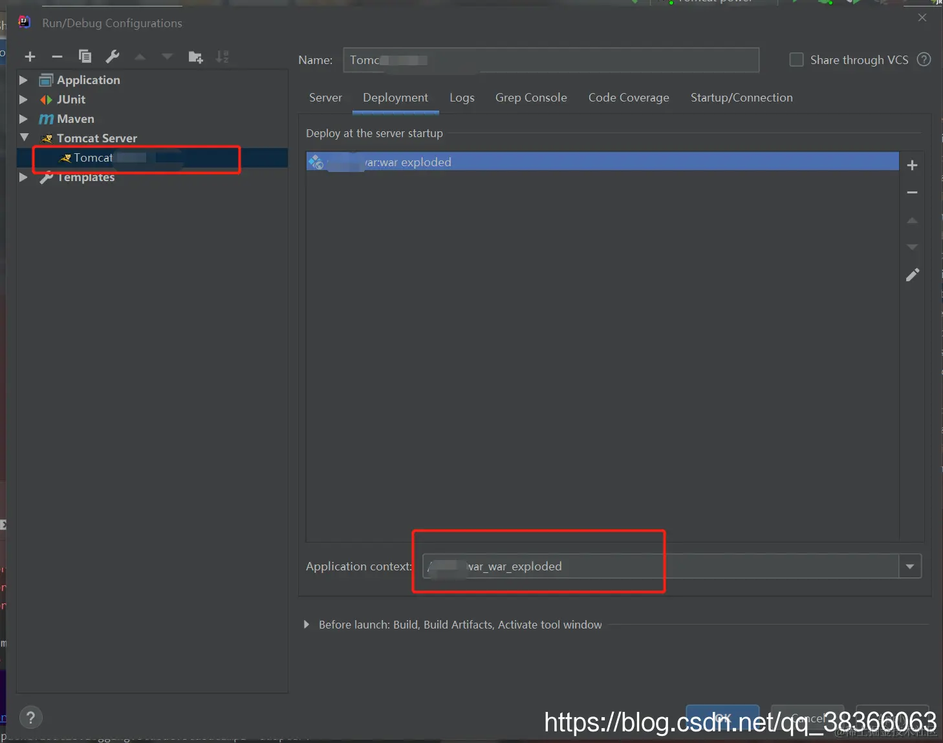This screenshot has width=943, height=743.
Task: Select Application in configuration tree
Action: [x=89, y=80]
